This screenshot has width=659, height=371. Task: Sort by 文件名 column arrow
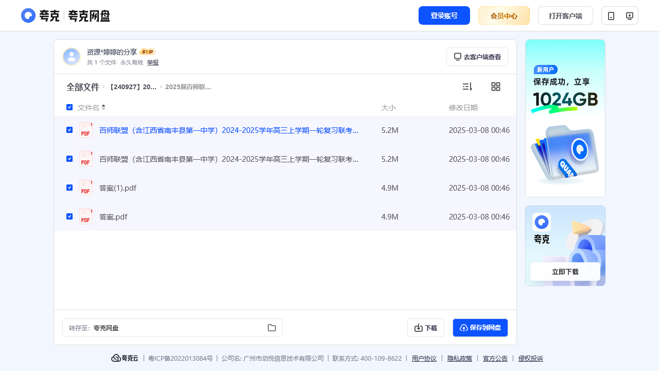[103, 107]
